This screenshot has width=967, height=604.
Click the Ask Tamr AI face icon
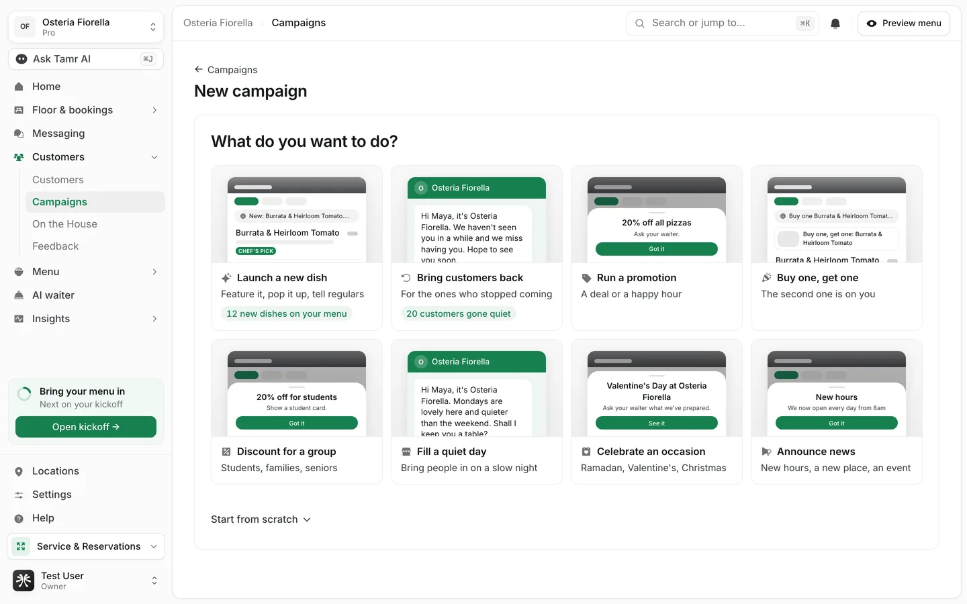coord(21,59)
